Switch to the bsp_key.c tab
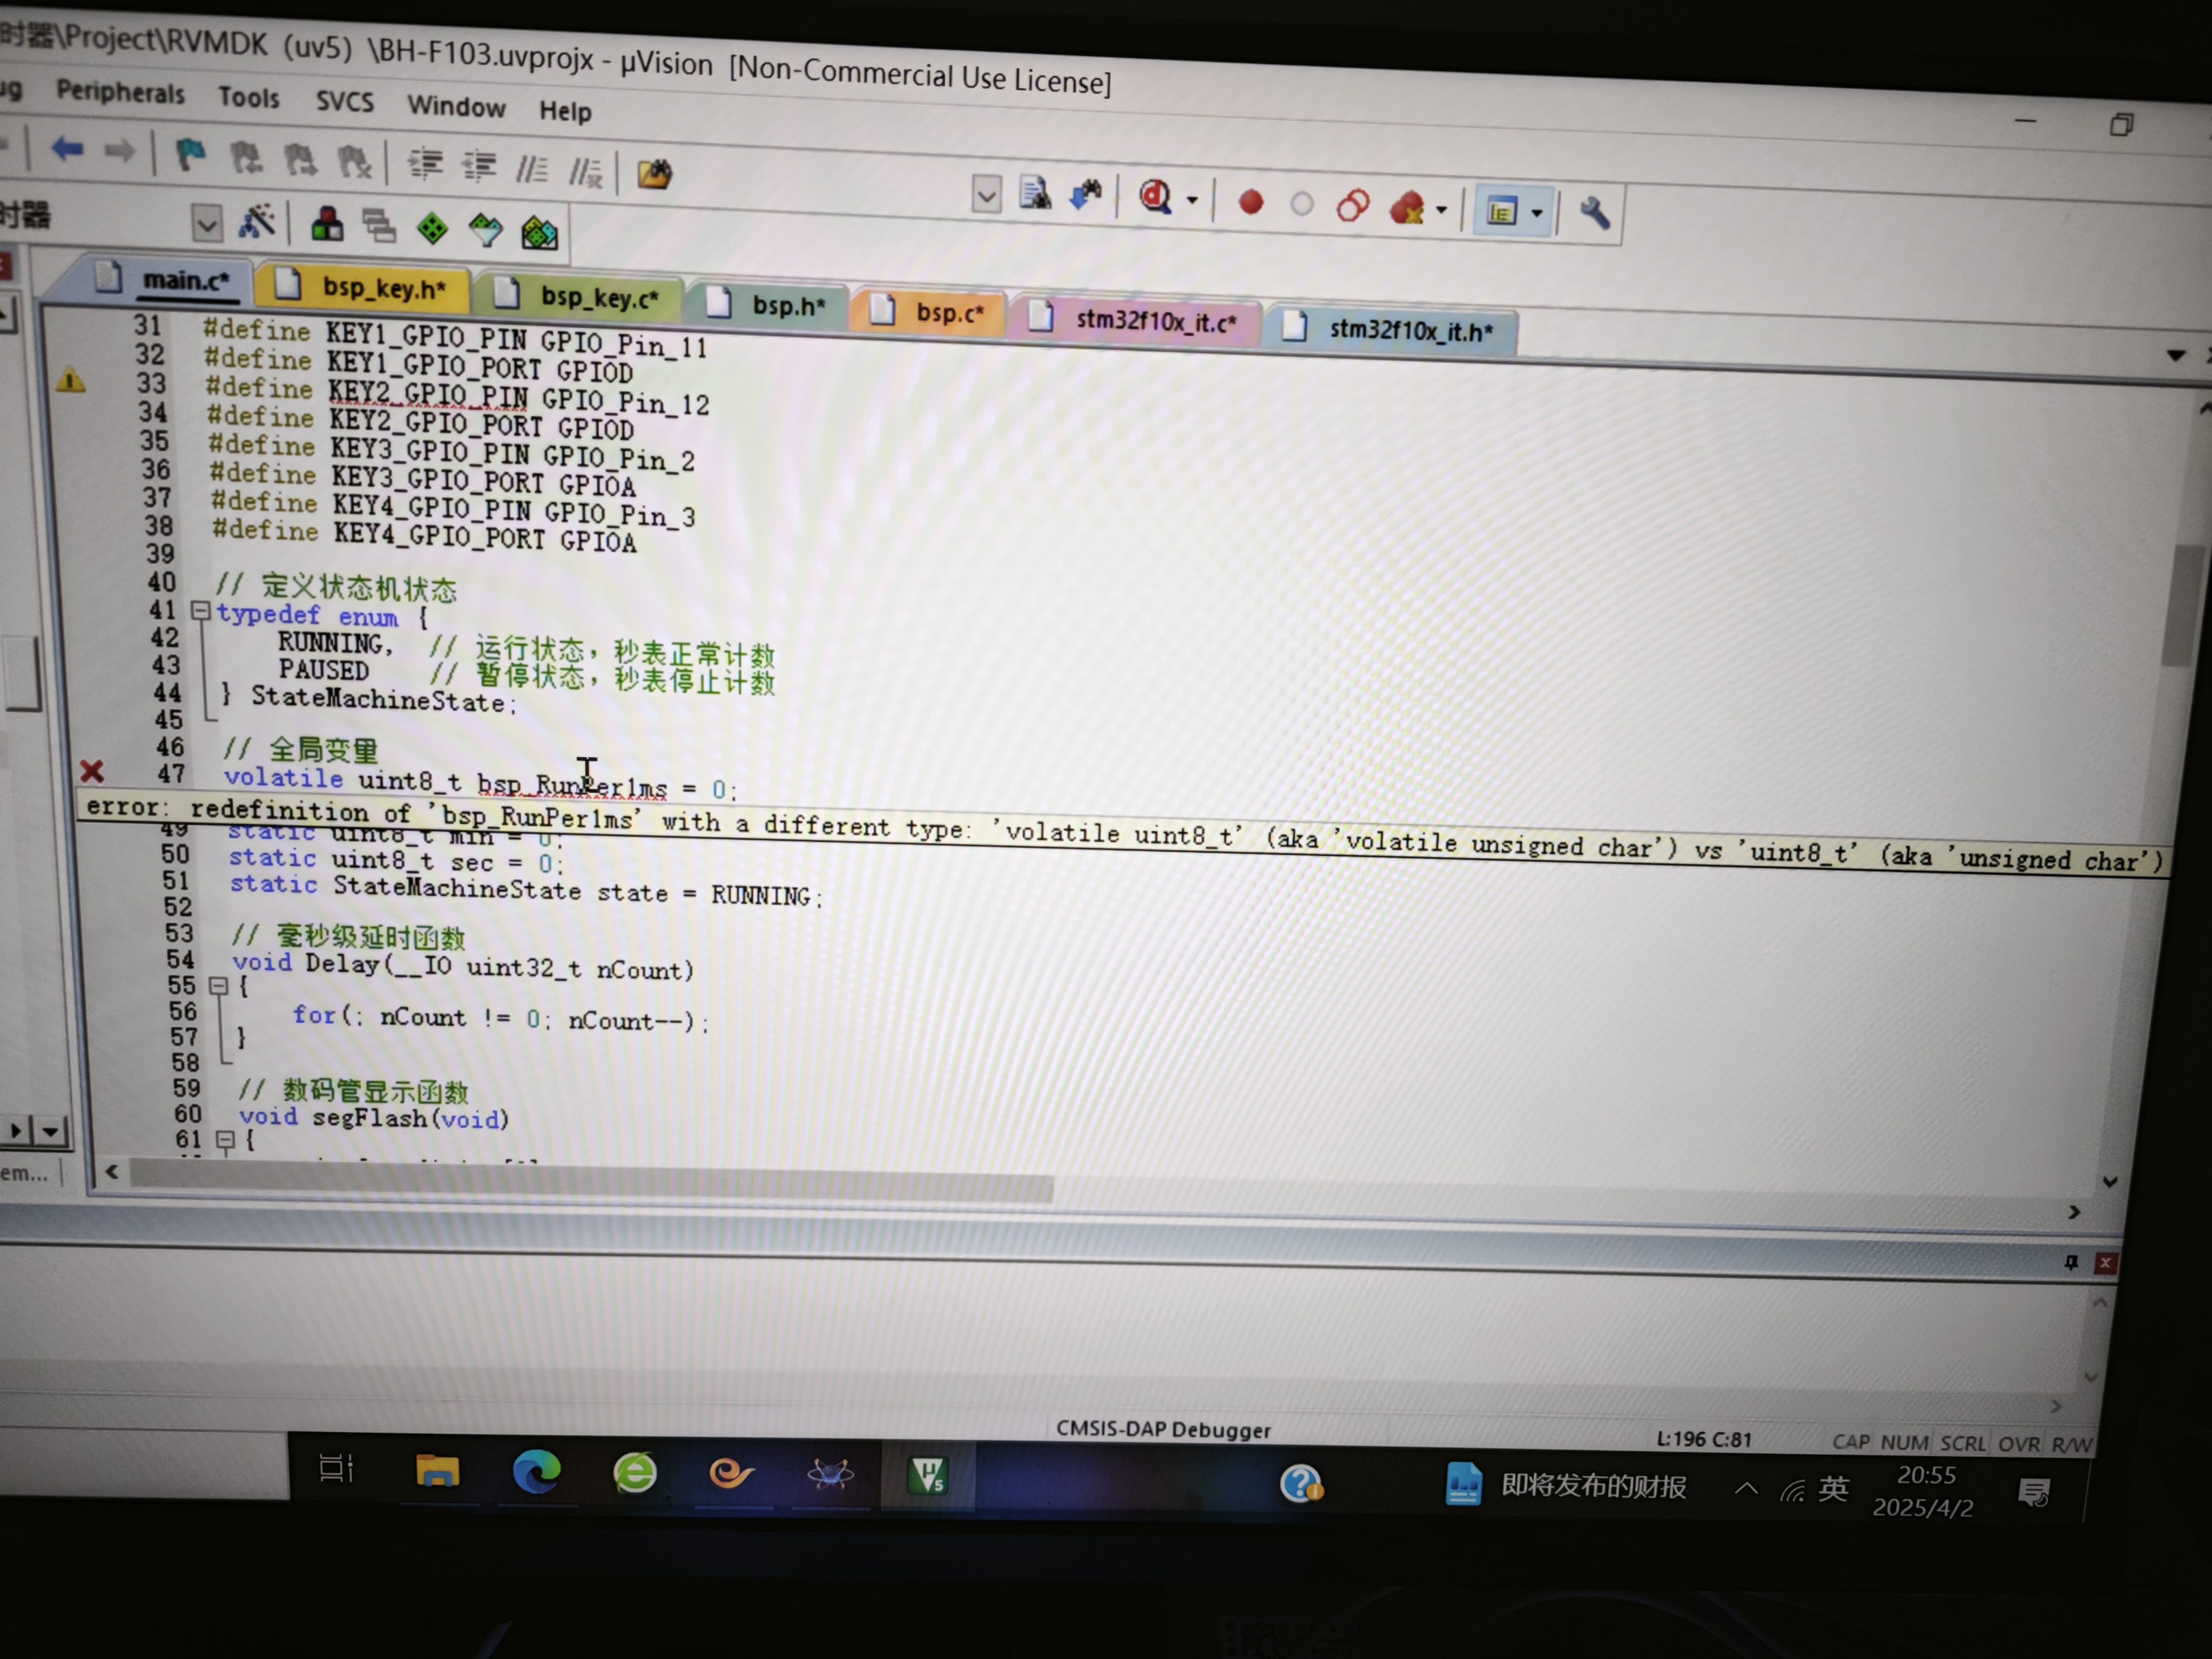Screen dimensions: 2212x1659 598,298
